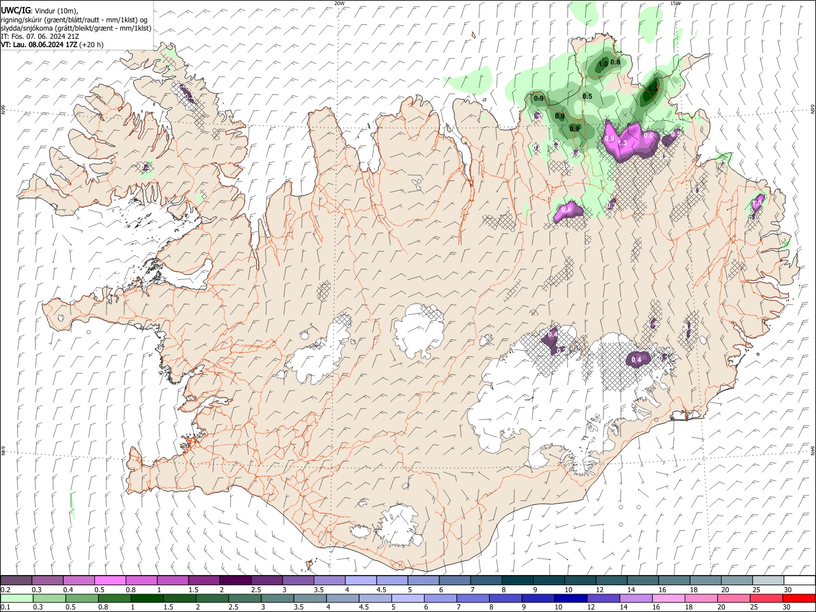816x612 pixels.
Task: Click the "30" label under the upper legend row
Action: [x=788, y=590]
